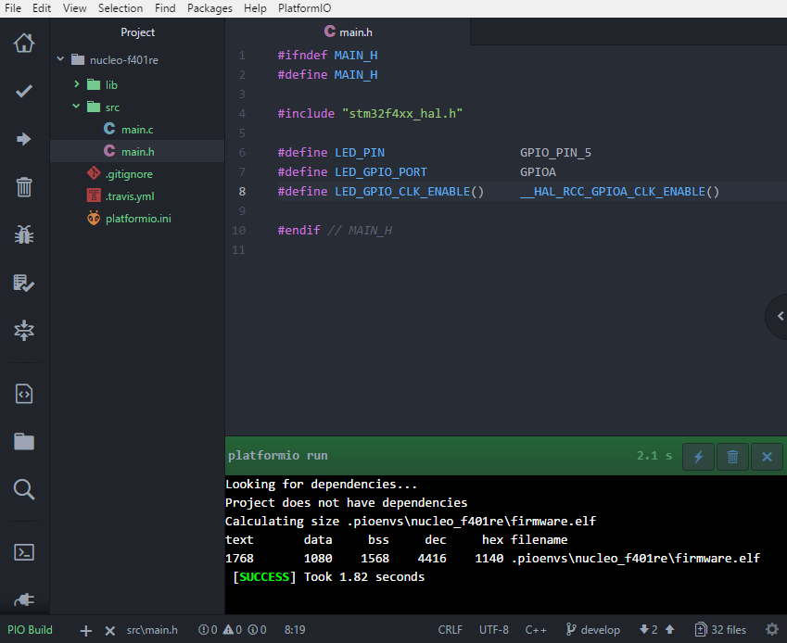The image size is (787, 643).
Task: Start the debugger via the bug icon
Action: (23, 234)
